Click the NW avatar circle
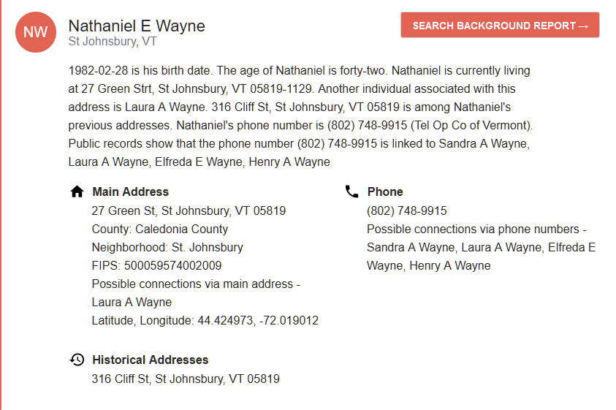This screenshot has height=410, width=616. [x=35, y=32]
